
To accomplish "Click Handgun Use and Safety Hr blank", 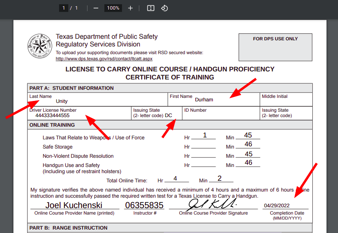I will [x=203, y=165].
